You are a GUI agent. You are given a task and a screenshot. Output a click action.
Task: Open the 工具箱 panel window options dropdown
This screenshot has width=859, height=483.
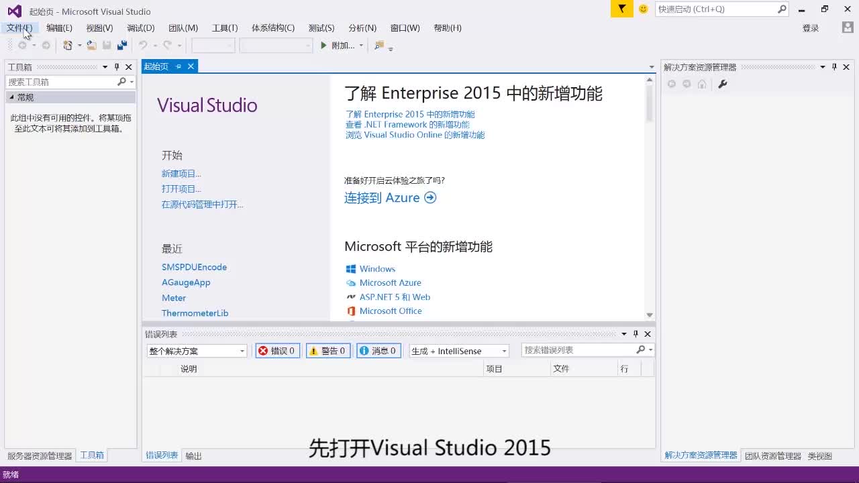[x=105, y=67]
